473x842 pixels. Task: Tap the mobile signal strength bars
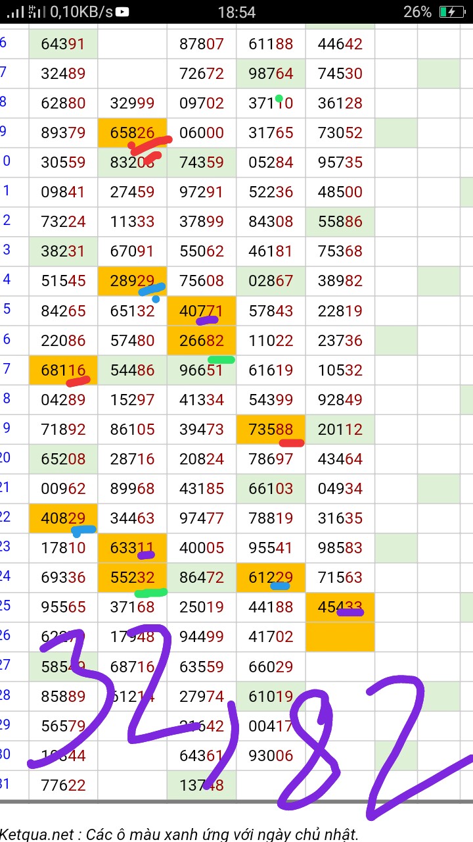coord(15,12)
